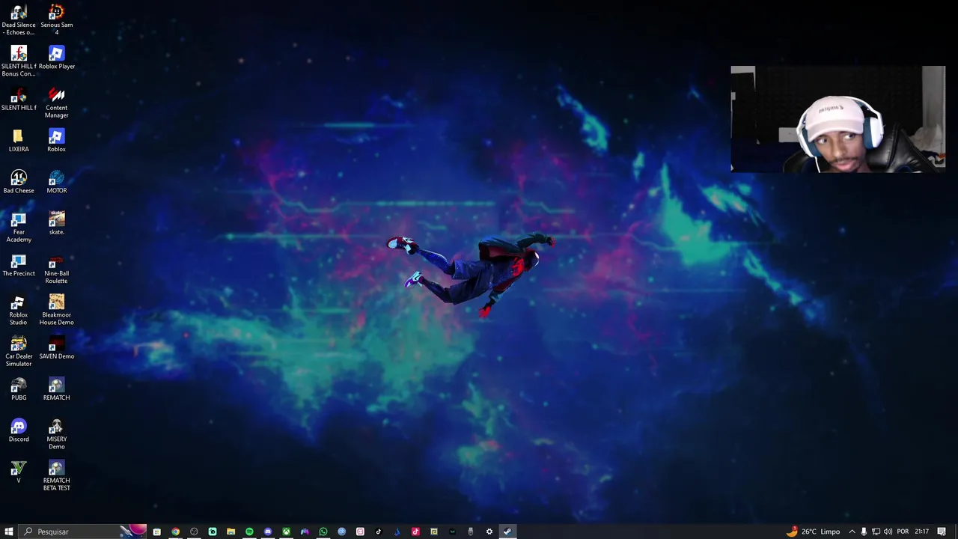The height and width of the screenshot is (539, 958).
Task: Open Fear Academy desktop shortcut
Action: pos(19,226)
